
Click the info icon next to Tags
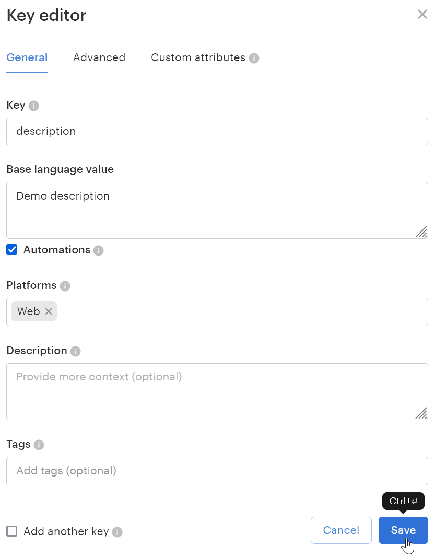(x=39, y=445)
